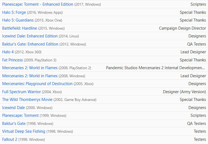
Task: Open the Virtual Deep Sea Fishing link
Action: pos(24,131)
